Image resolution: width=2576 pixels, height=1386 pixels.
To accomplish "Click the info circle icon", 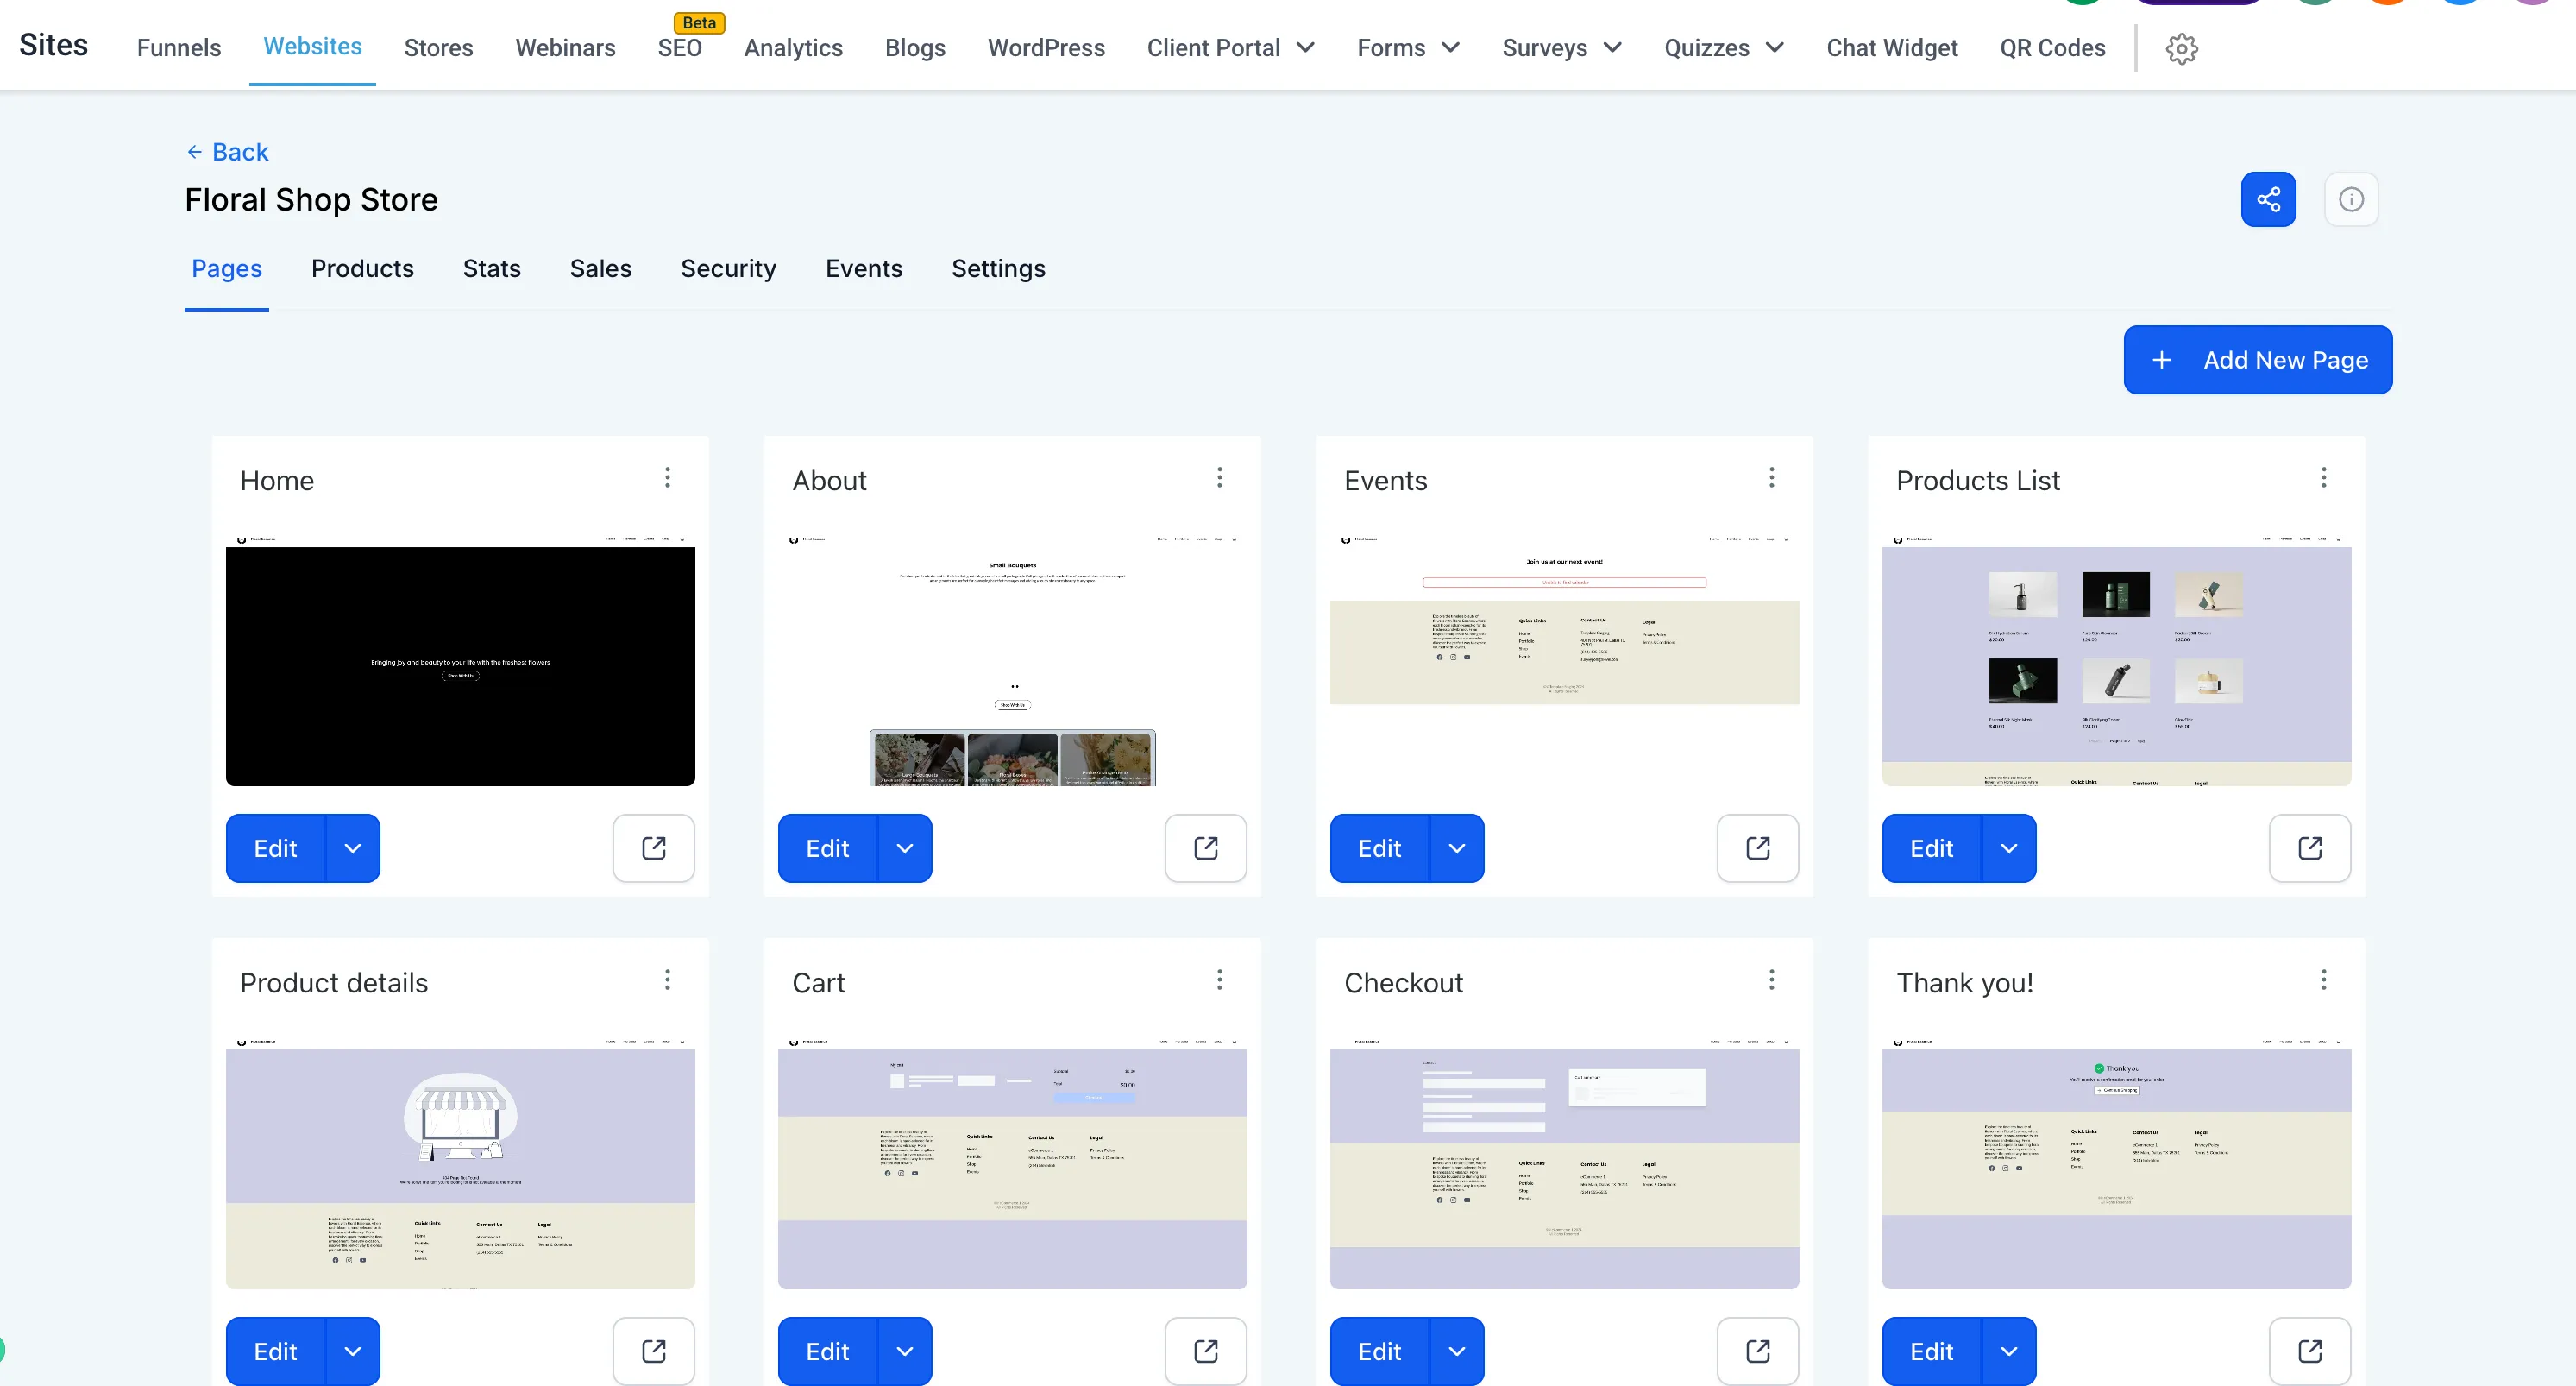I will pos(2350,199).
